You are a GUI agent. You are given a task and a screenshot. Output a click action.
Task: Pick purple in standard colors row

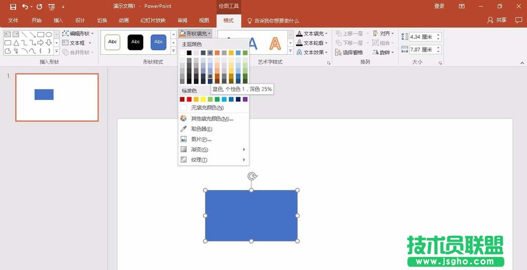pyautogui.click(x=246, y=99)
